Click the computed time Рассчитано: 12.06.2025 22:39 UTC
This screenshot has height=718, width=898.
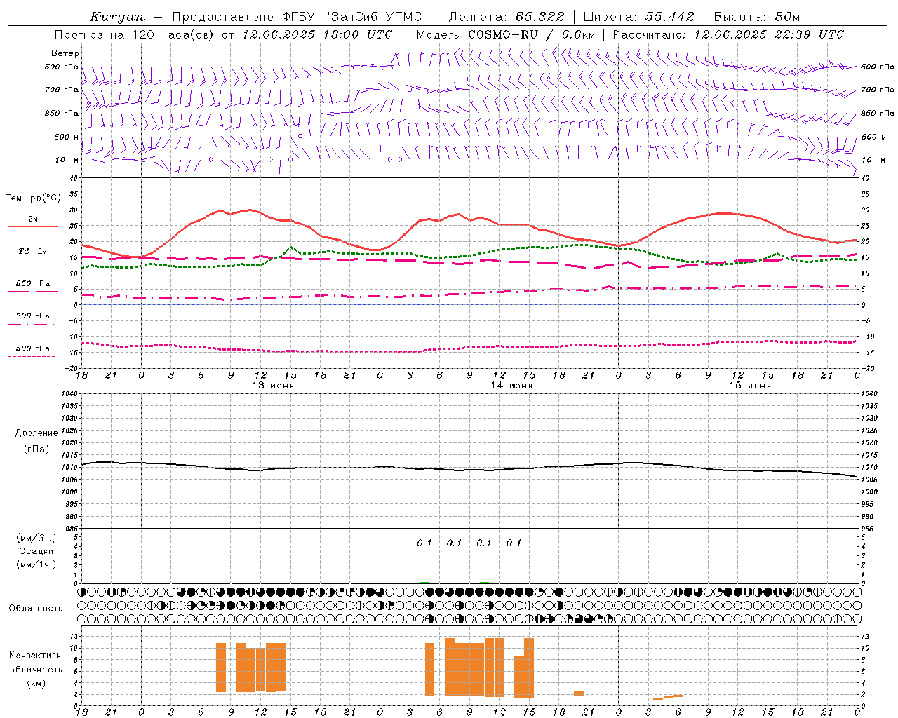[728, 34]
